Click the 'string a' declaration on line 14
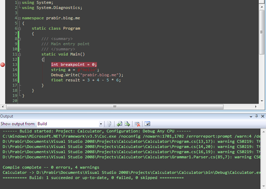This screenshot has width=266, height=189. pos(75,70)
